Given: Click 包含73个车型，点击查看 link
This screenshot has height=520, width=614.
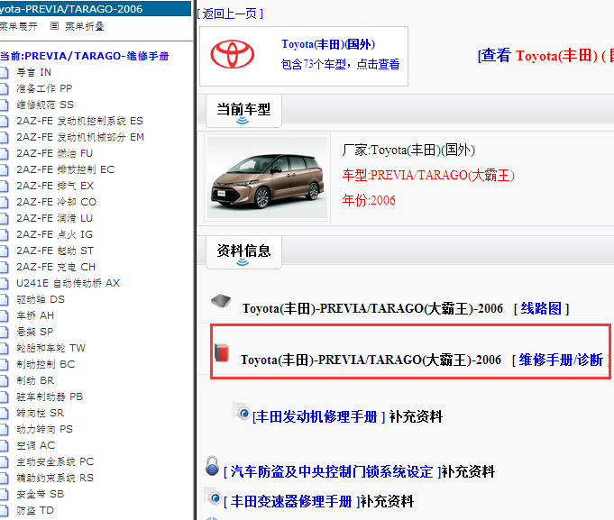Looking at the screenshot, I should (x=340, y=64).
